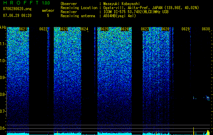Click the kHz axis unit label
Screen dimensions: 213x135
click(3, 27)
